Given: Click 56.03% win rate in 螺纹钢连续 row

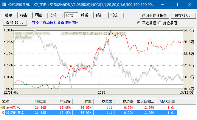Looking at the screenshot, I should click(x=86, y=113).
